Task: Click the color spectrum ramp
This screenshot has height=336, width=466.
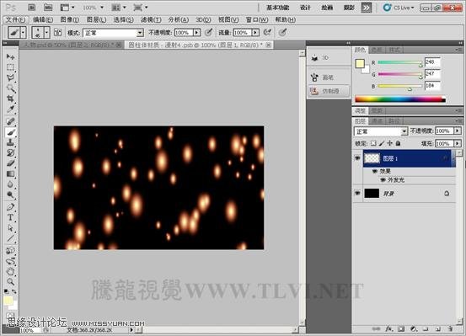Action: click(x=400, y=99)
